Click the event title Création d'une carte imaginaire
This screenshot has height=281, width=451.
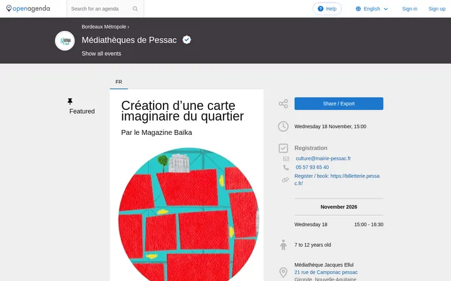point(182,111)
